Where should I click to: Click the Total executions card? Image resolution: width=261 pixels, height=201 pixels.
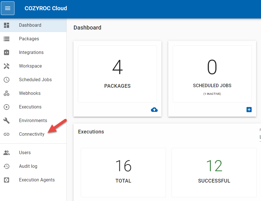click(123, 173)
